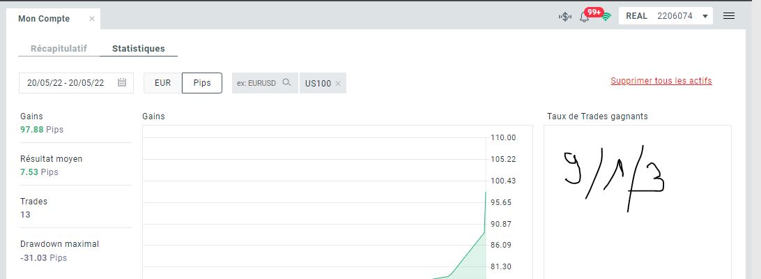Open the hamburger main menu
The height and width of the screenshot is (279, 761).
coord(728,16)
